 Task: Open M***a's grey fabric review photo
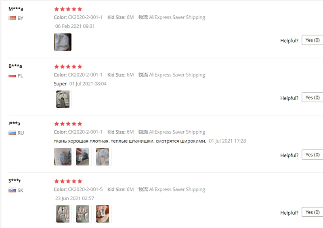63,42
